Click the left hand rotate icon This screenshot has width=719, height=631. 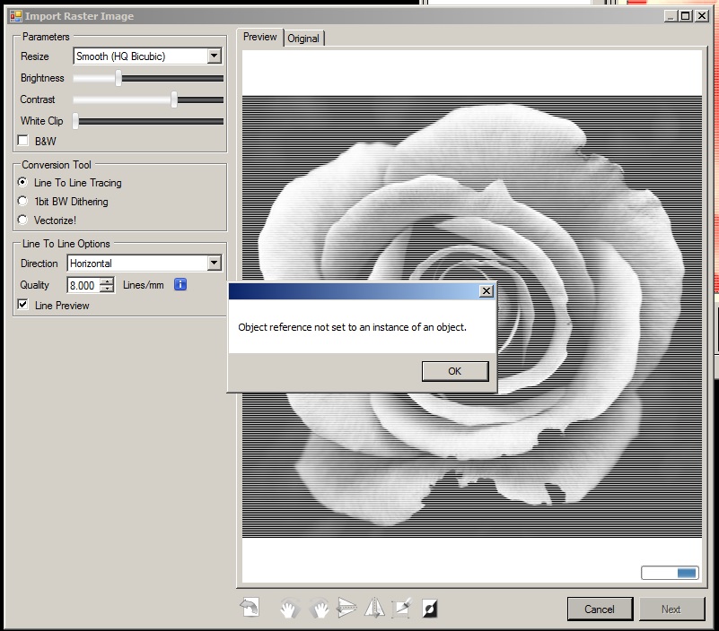288,609
